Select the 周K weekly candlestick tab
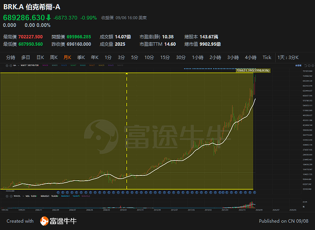 (x=54, y=57)
